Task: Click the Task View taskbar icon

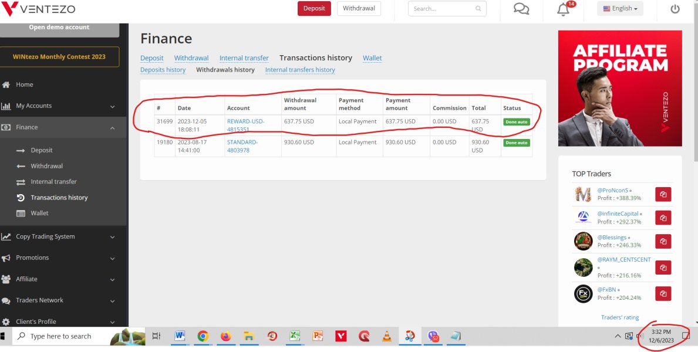Action: pos(156,336)
